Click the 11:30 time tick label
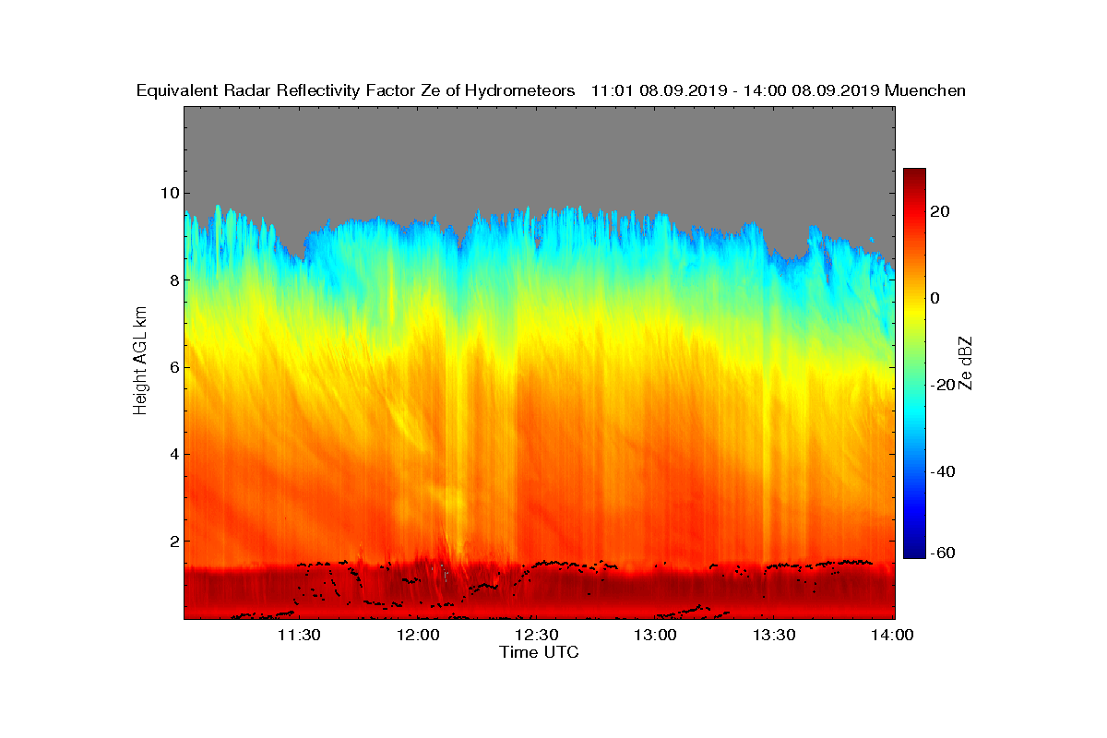This screenshot has height=738, width=1107. click(299, 635)
